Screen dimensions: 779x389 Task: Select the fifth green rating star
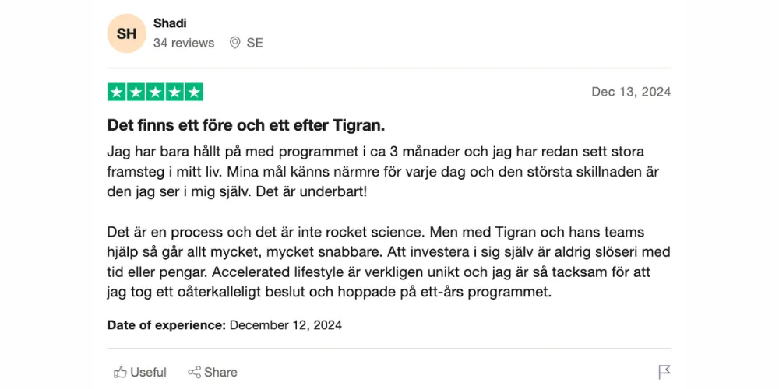click(194, 92)
